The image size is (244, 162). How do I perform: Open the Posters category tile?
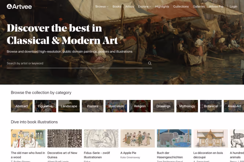93,106
